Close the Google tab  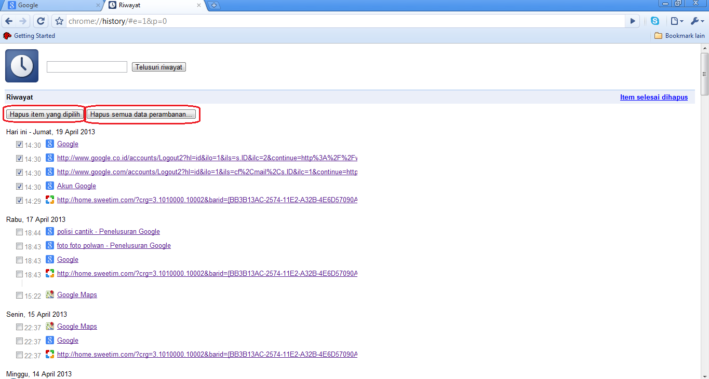point(98,5)
